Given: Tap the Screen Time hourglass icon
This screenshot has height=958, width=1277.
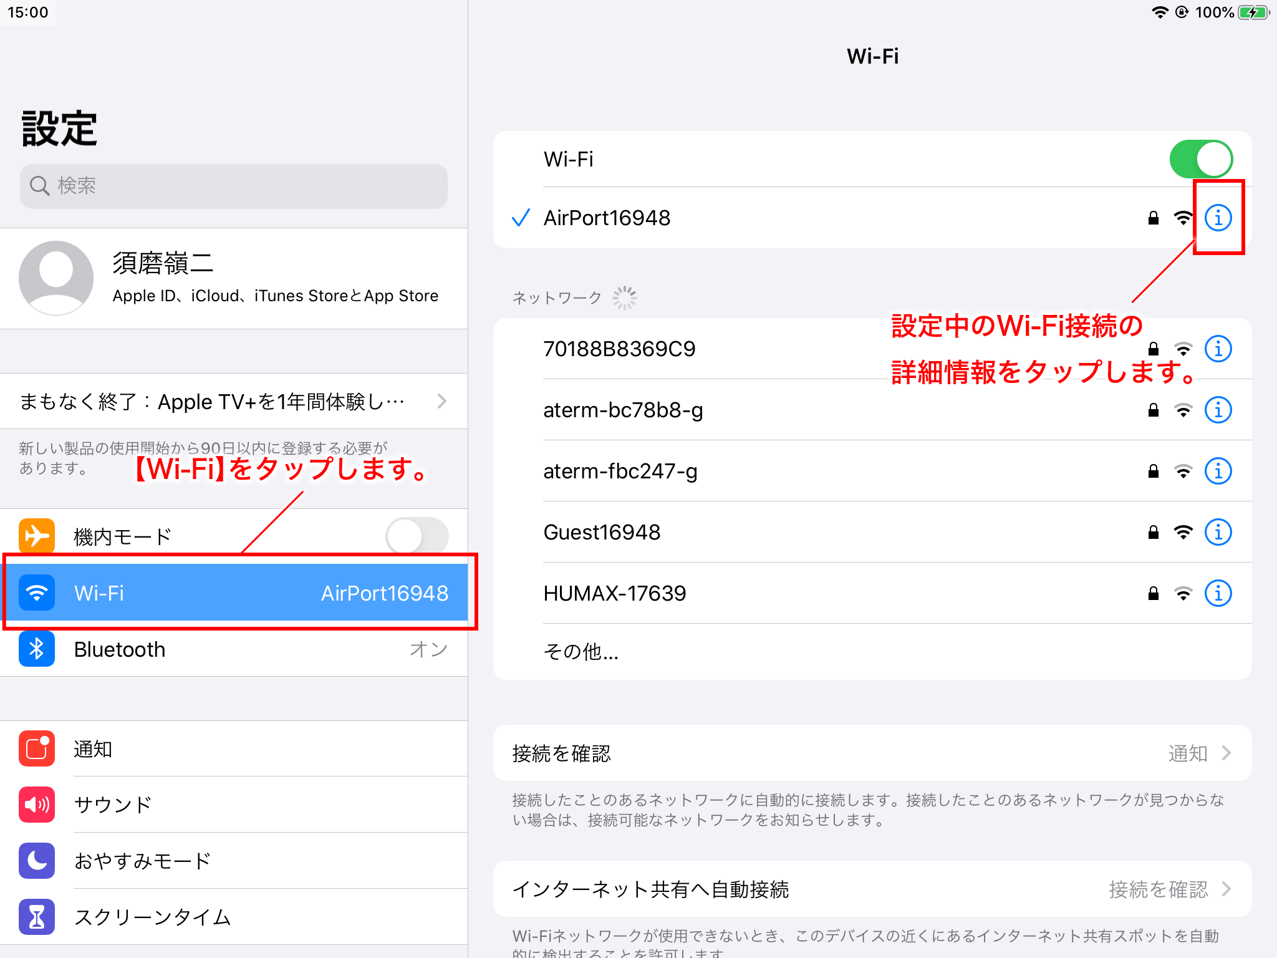Looking at the screenshot, I should click(37, 917).
